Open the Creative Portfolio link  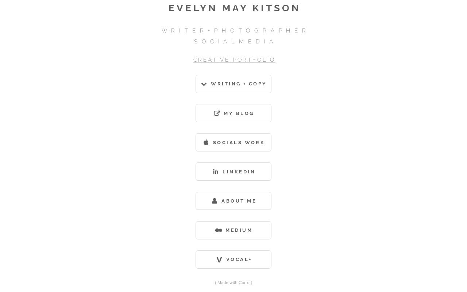[234, 60]
